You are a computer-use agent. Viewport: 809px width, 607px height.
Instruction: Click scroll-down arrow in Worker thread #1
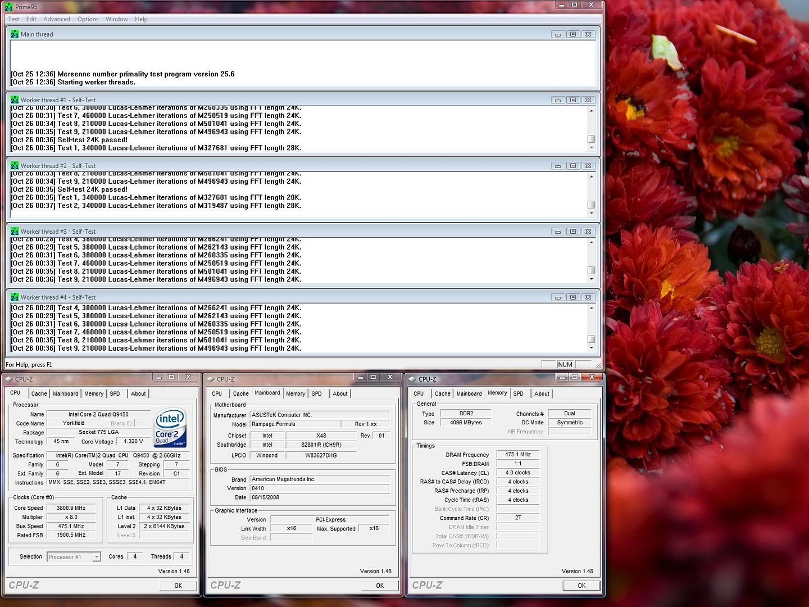click(x=591, y=148)
